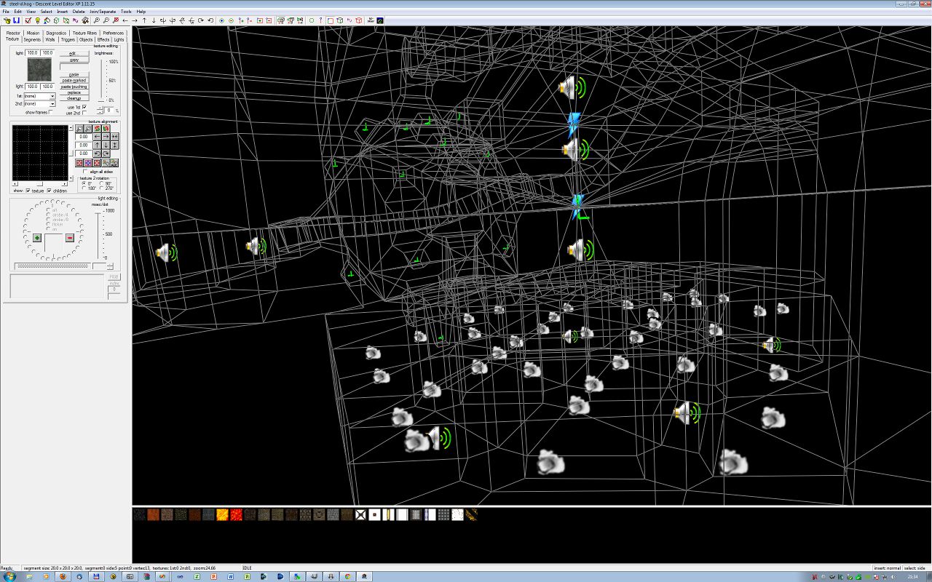Open the Tools menu
The width and height of the screenshot is (932, 582).
coord(126,12)
